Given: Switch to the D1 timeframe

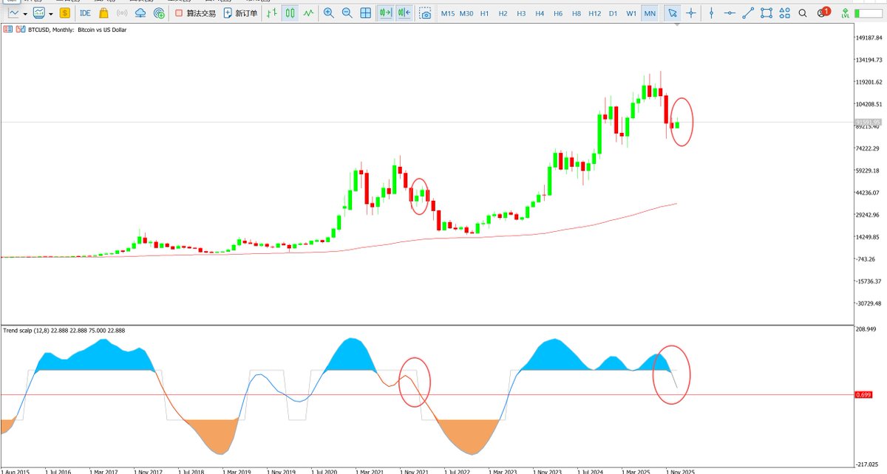Looking at the screenshot, I should coord(614,13).
